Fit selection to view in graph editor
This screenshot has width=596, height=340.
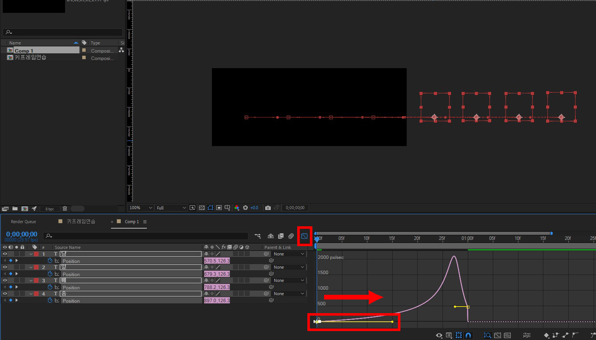497,335
